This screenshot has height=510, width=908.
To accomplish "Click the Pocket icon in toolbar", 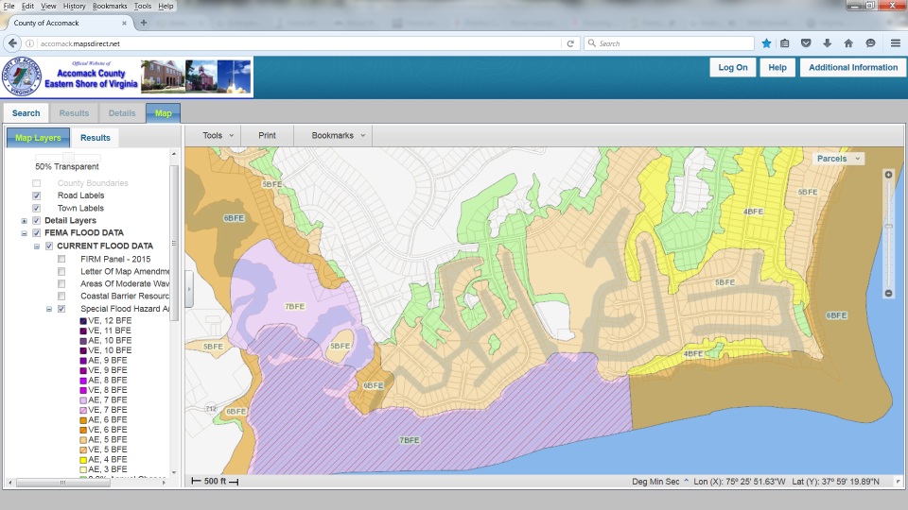I will coord(807,43).
